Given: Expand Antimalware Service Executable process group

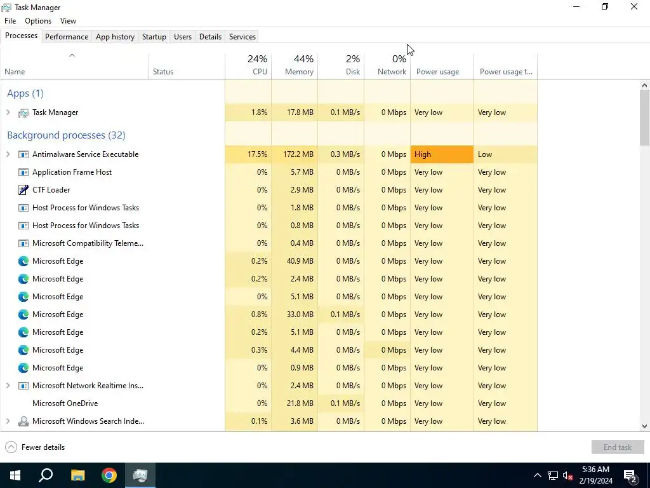Looking at the screenshot, I should coord(8,154).
